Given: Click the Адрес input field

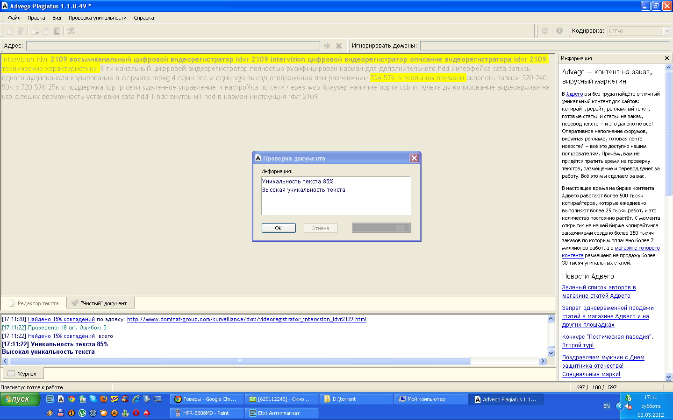Looking at the screenshot, I should tap(173, 46).
